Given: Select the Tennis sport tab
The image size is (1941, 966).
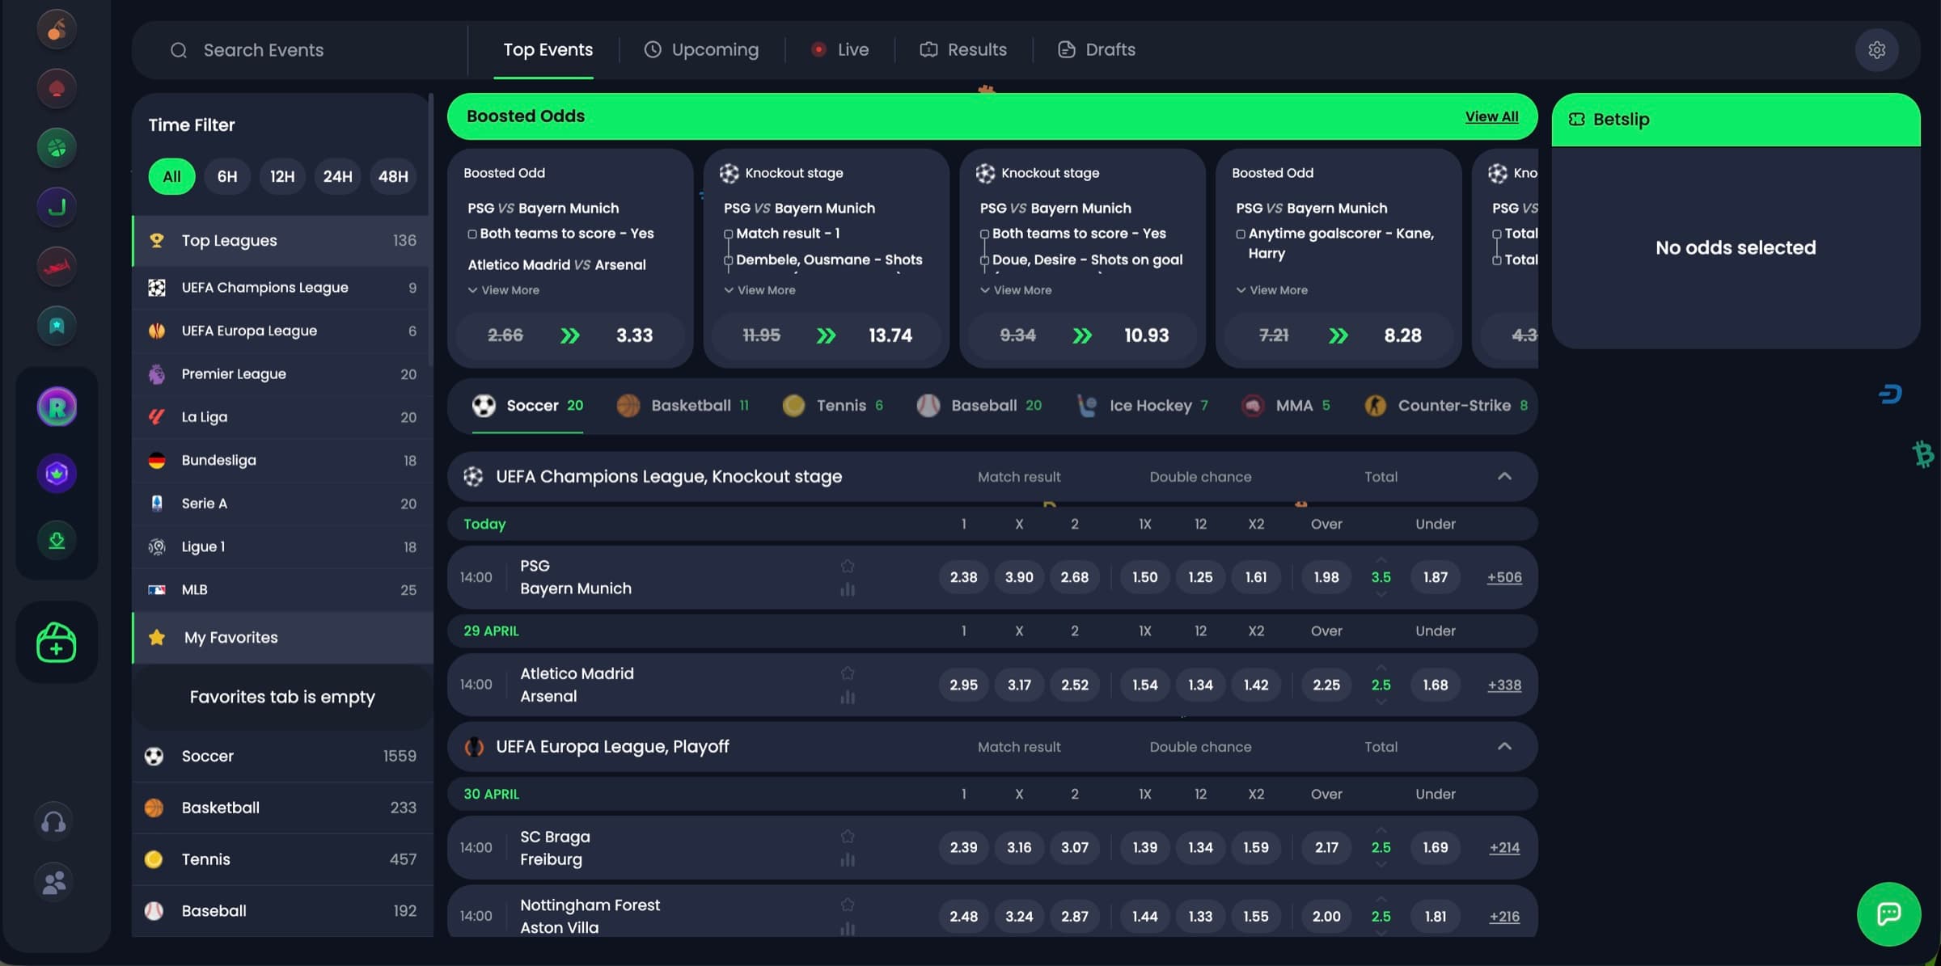Looking at the screenshot, I should point(832,406).
